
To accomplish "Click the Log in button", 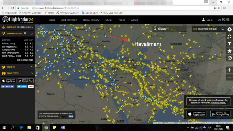I will 207,20.
